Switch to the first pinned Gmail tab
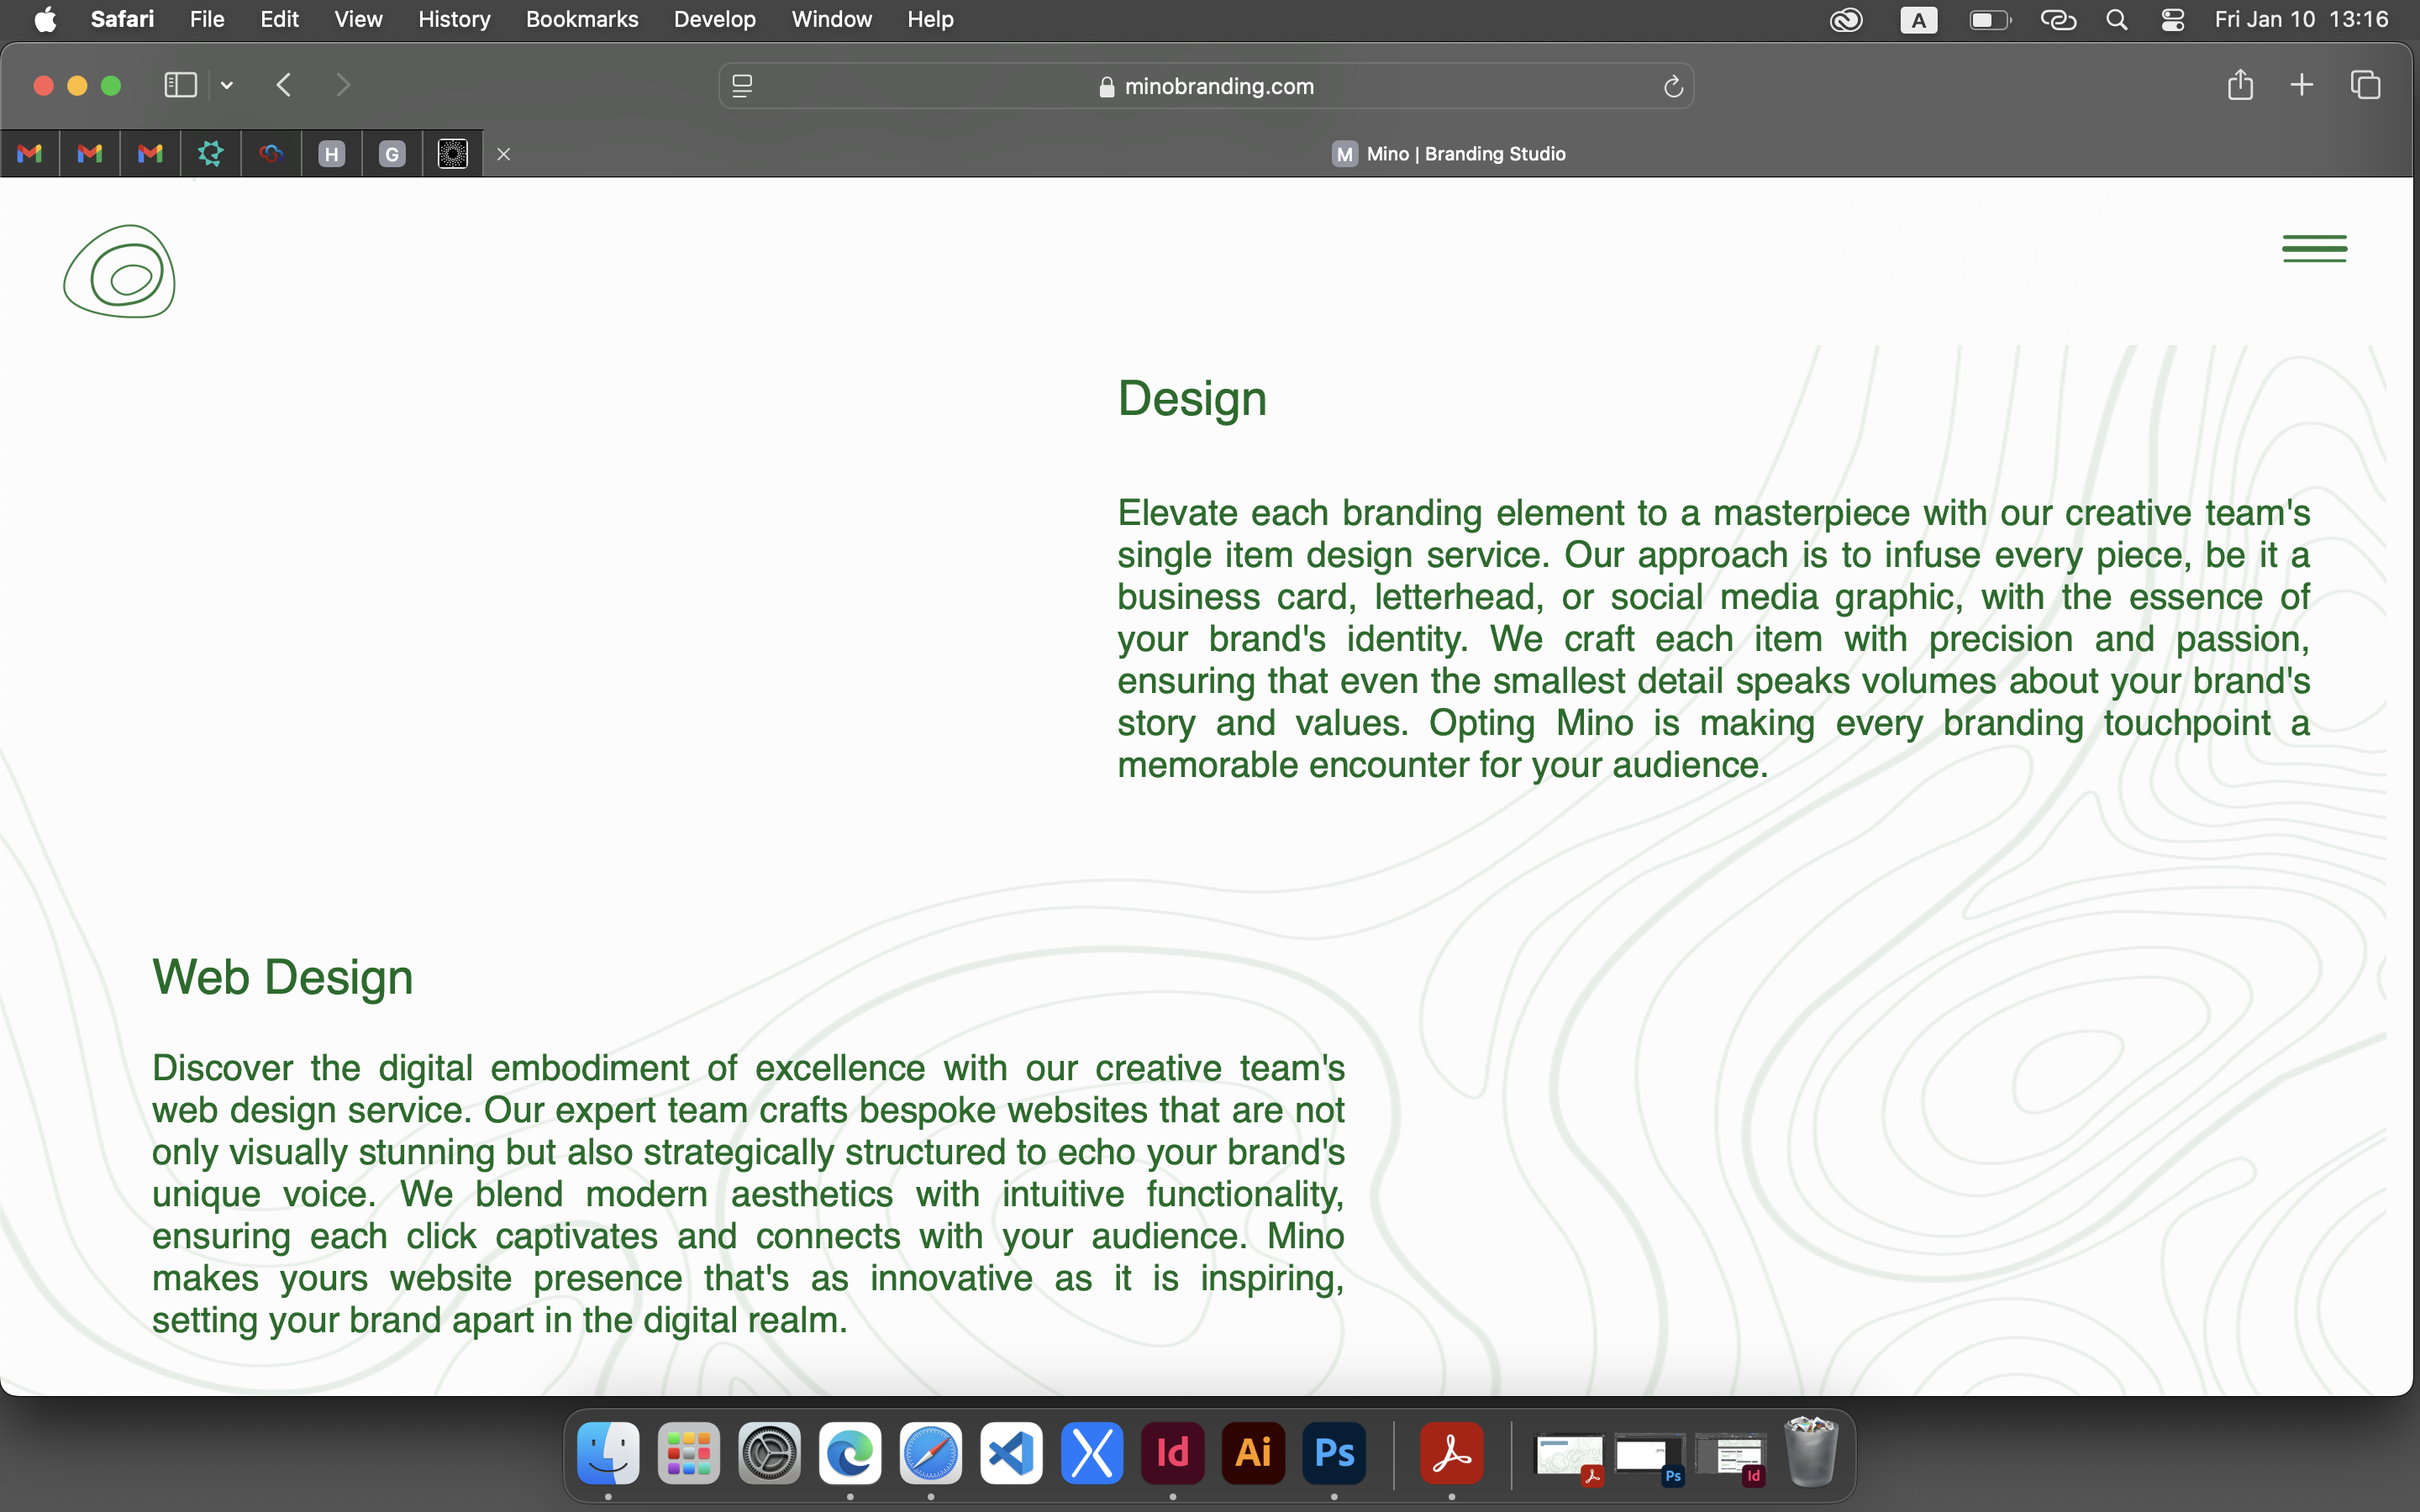 point(30,154)
